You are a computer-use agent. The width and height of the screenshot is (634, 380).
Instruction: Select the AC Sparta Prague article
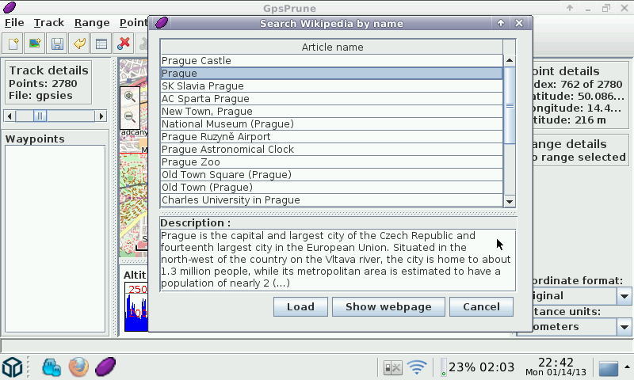(x=331, y=98)
